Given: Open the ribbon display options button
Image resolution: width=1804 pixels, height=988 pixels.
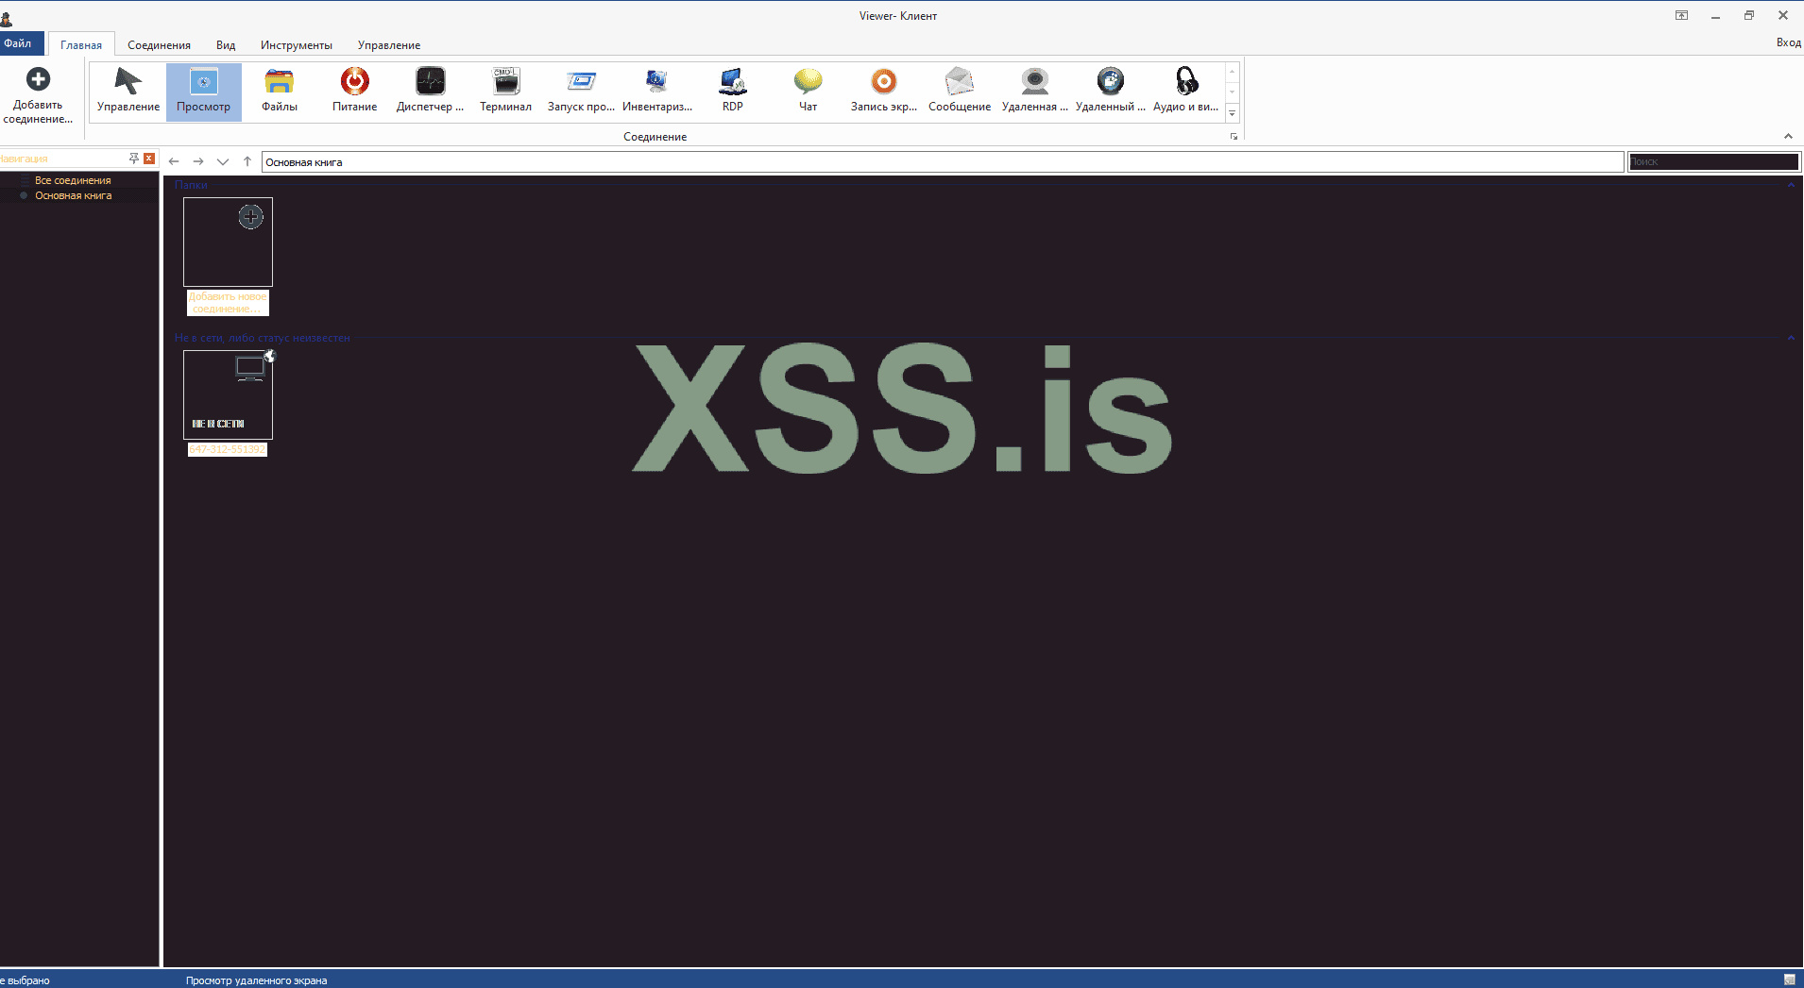Looking at the screenshot, I should pos(1681,15).
